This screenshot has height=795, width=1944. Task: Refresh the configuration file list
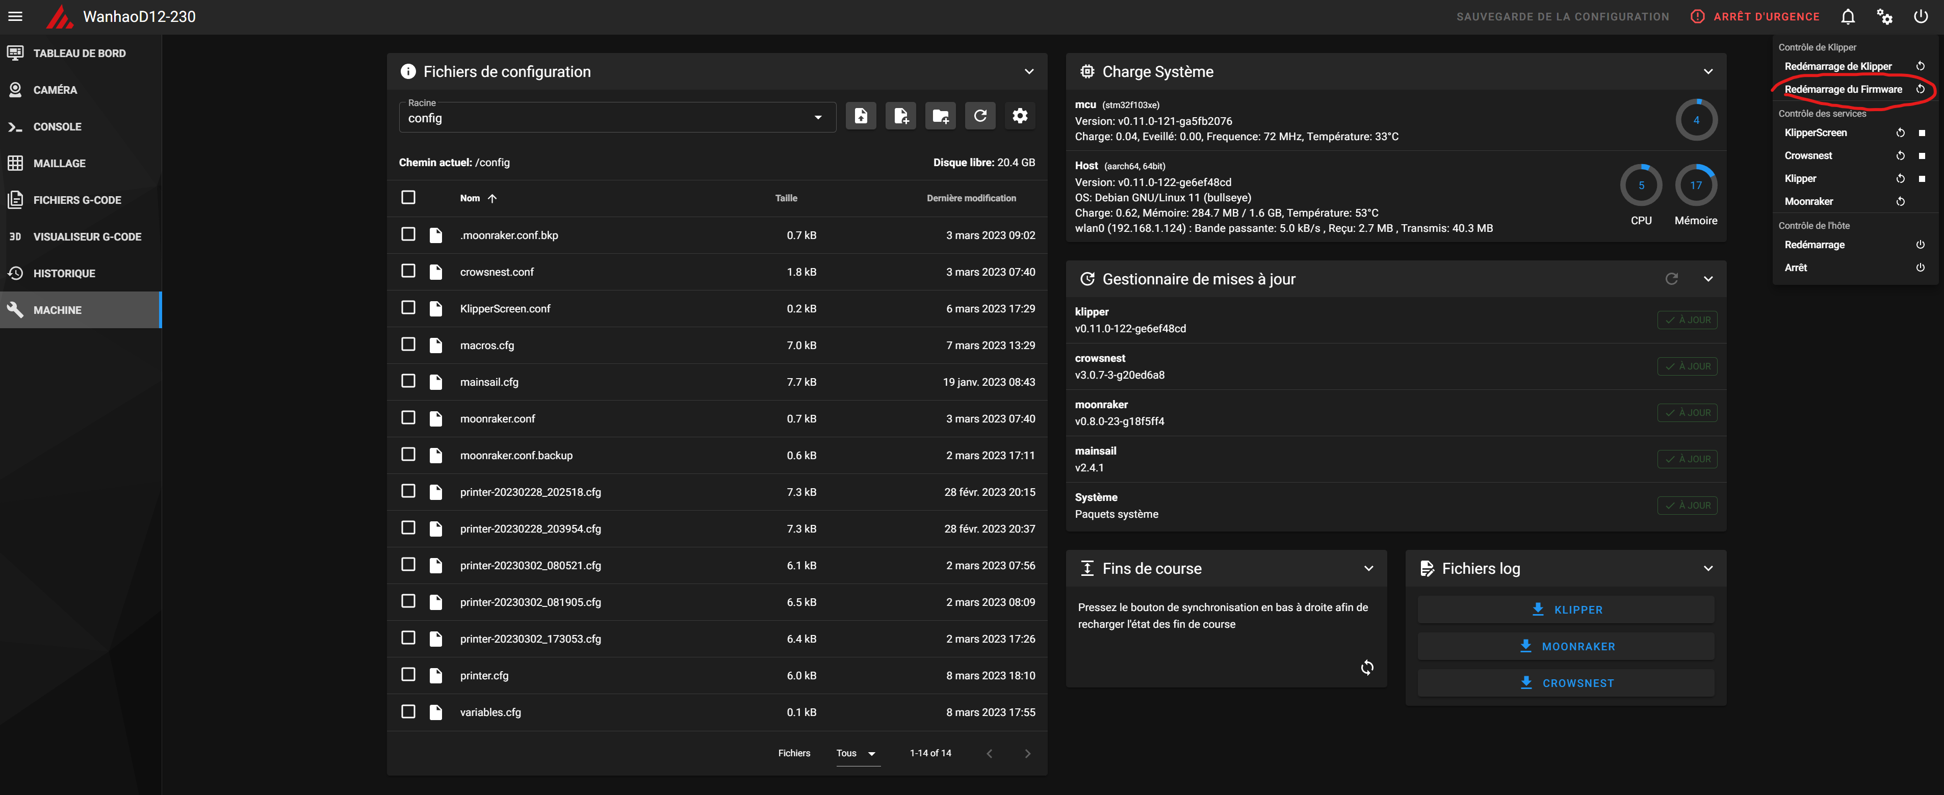pyautogui.click(x=979, y=116)
